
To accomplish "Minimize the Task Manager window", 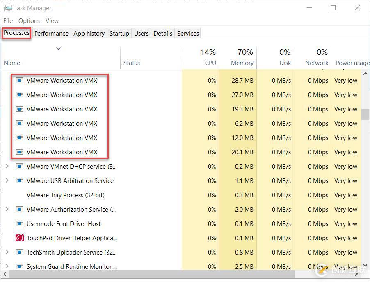I will (x=309, y=8).
